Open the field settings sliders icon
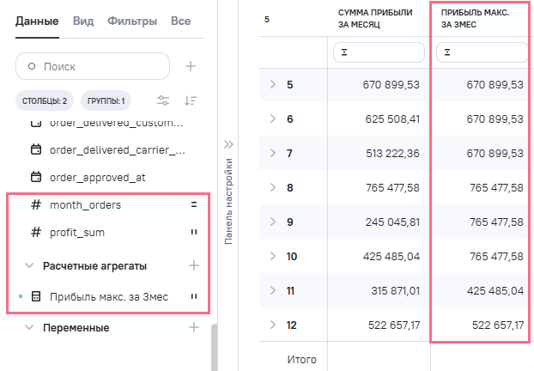This screenshot has width=534, height=371. 161,100
